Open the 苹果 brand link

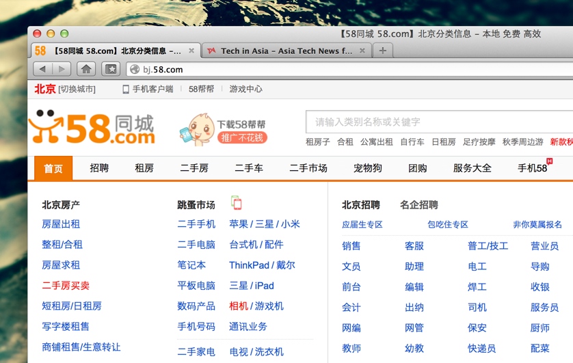click(239, 224)
